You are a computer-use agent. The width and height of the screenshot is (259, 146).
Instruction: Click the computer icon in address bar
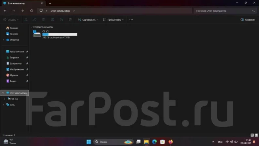click(x=41, y=11)
